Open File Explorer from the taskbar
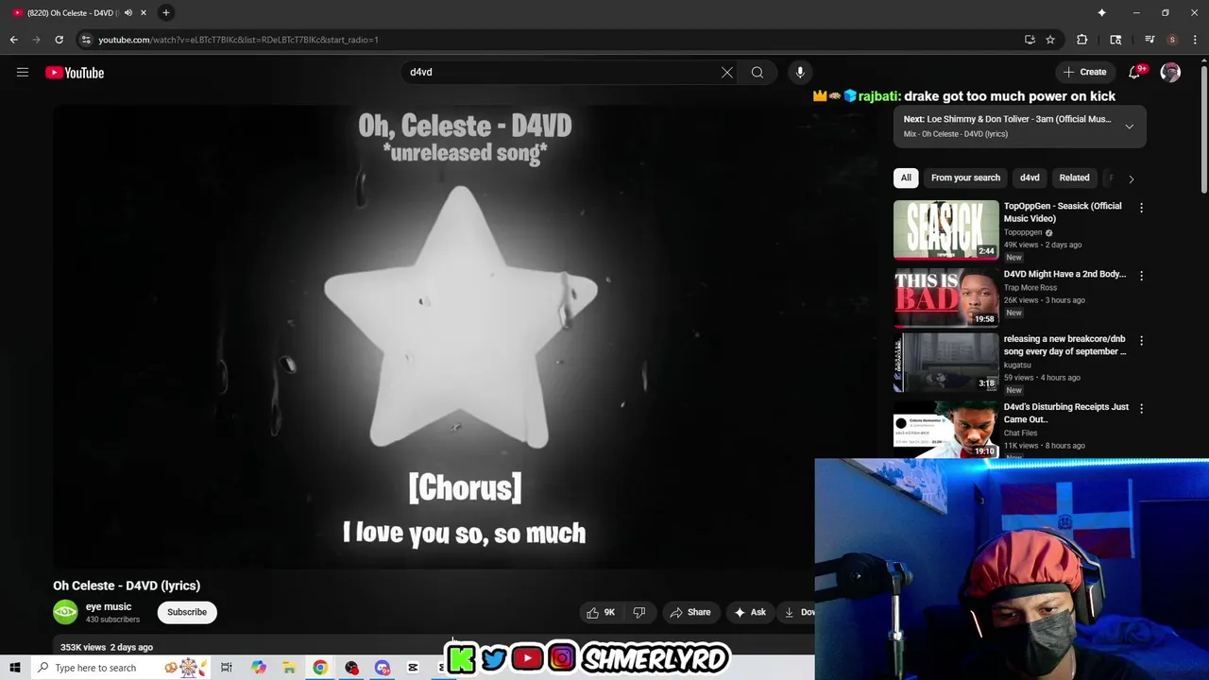The width and height of the screenshot is (1209, 680). tap(289, 668)
